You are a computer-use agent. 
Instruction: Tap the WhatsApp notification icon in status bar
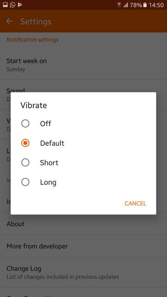point(13,5)
